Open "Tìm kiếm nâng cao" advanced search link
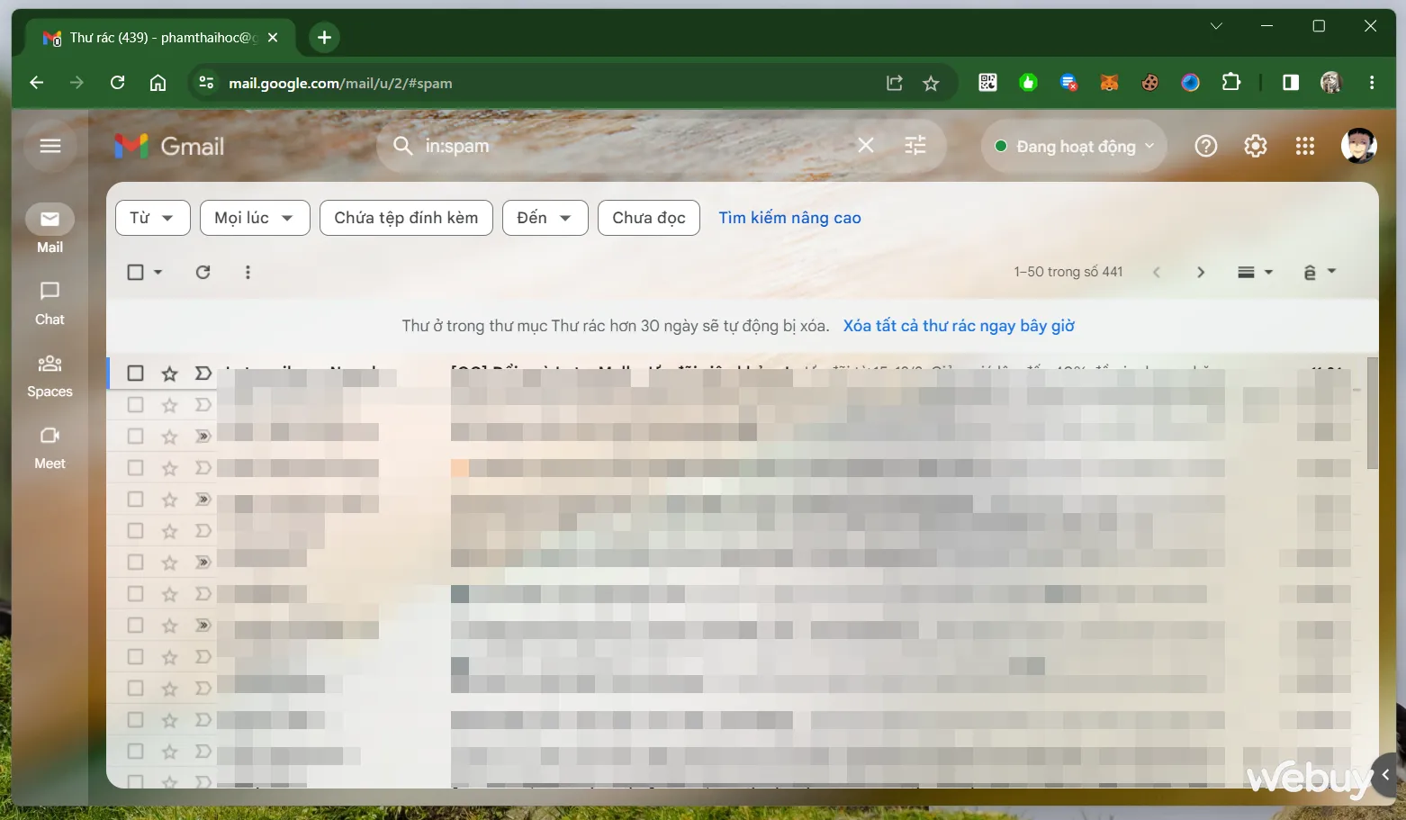Screen dimensions: 1406x820 789,218
